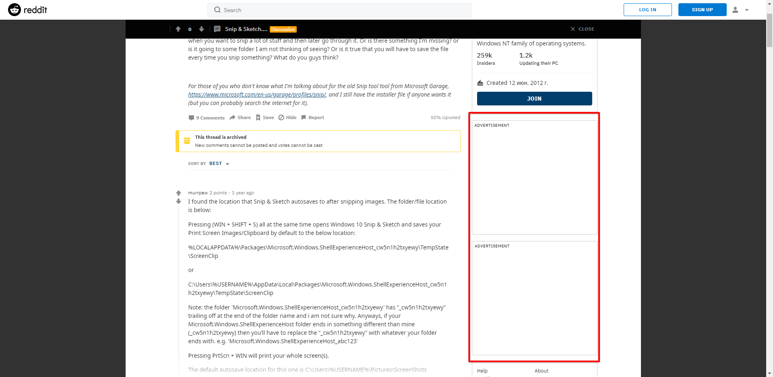The width and height of the screenshot is (773, 377).
Task: Click the first ADVERTISEMENT label
Action: pyautogui.click(x=492, y=126)
